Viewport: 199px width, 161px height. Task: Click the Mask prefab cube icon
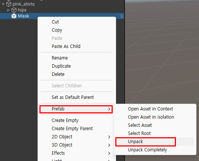coord(14,16)
